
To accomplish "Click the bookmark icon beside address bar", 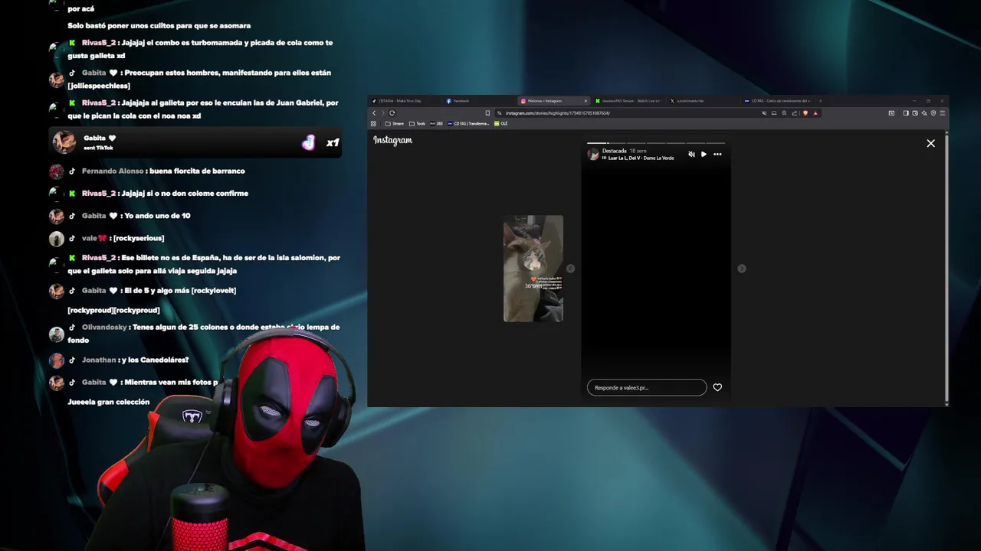I will click(x=487, y=113).
